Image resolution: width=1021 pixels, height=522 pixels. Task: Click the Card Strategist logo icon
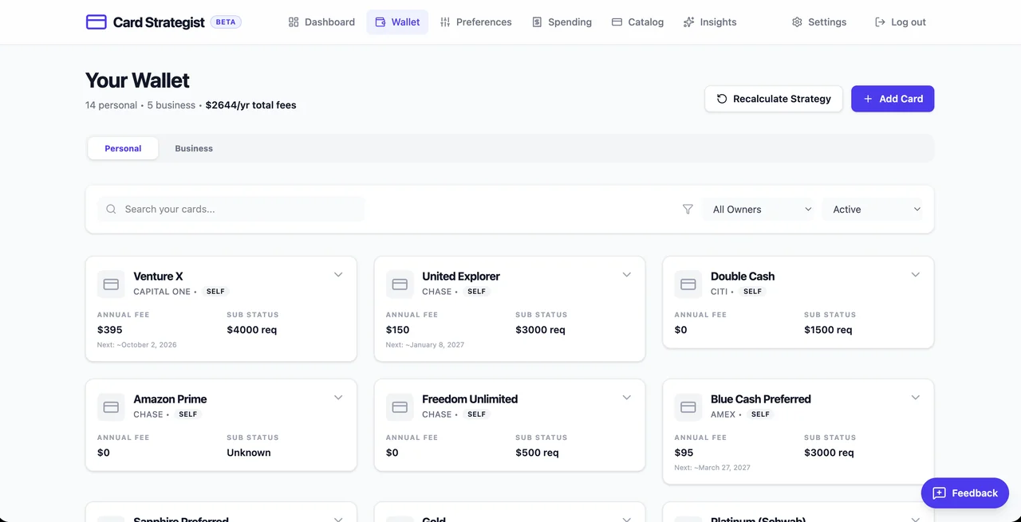96,22
